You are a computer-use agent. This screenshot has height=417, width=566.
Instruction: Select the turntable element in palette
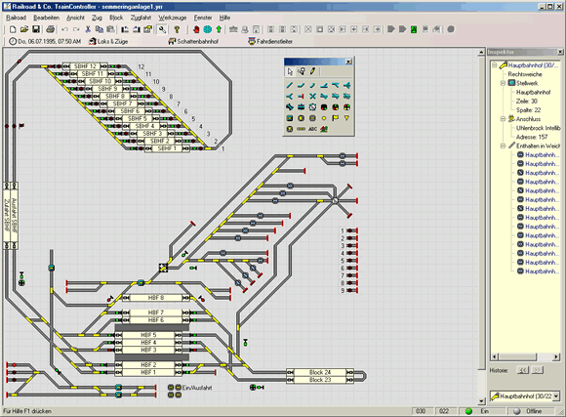(312, 107)
